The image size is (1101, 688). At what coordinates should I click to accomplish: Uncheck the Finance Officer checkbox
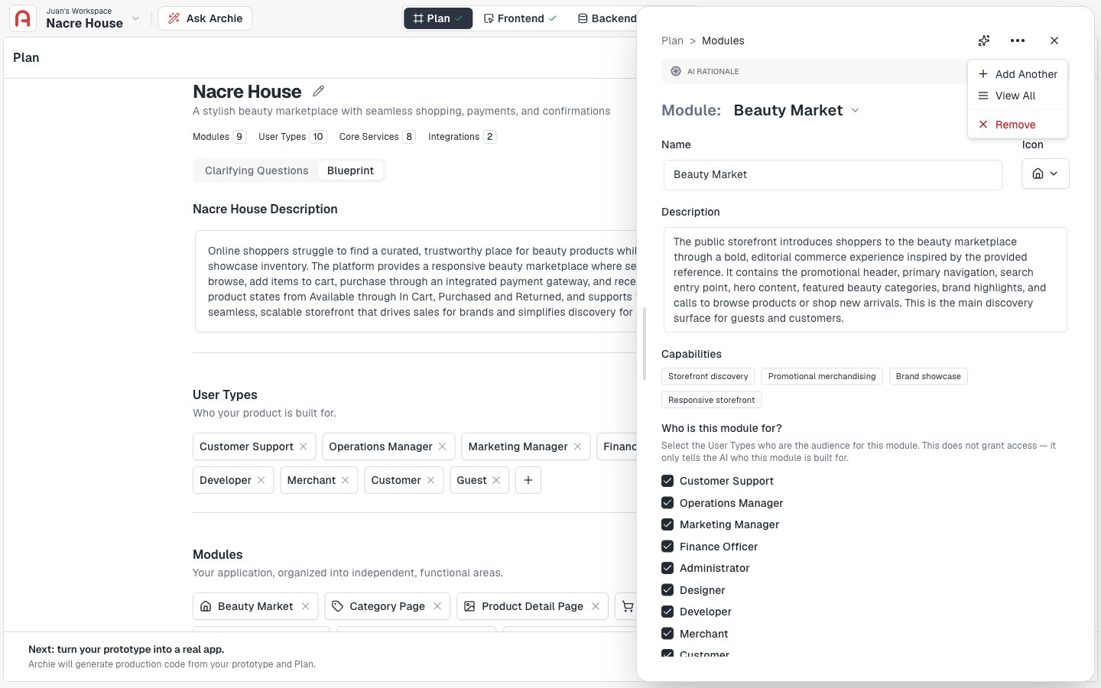tap(667, 547)
